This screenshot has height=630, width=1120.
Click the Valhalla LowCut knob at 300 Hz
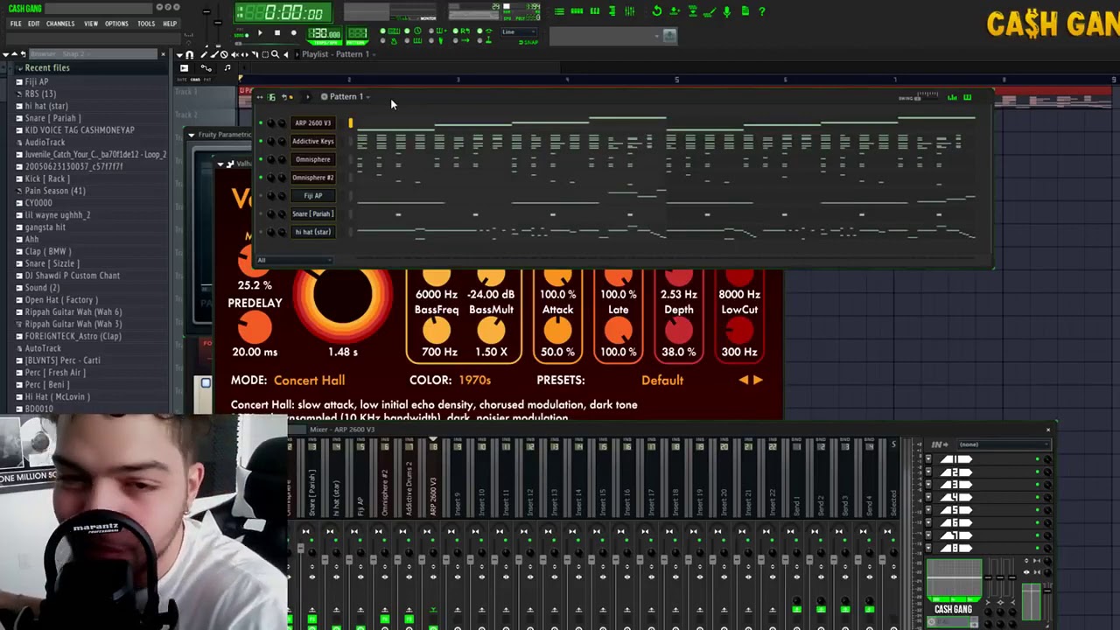click(x=739, y=328)
